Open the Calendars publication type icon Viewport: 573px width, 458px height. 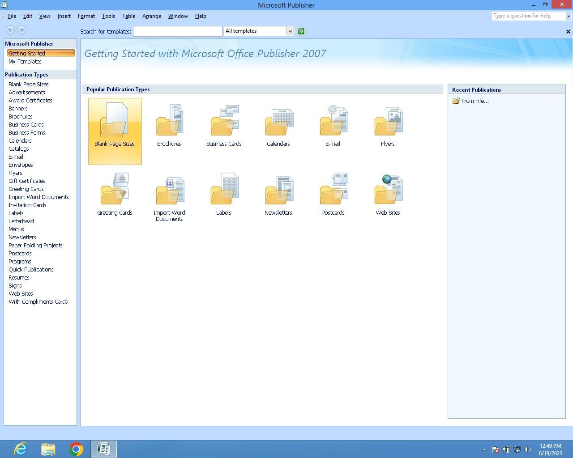click(x=278, y=122)
